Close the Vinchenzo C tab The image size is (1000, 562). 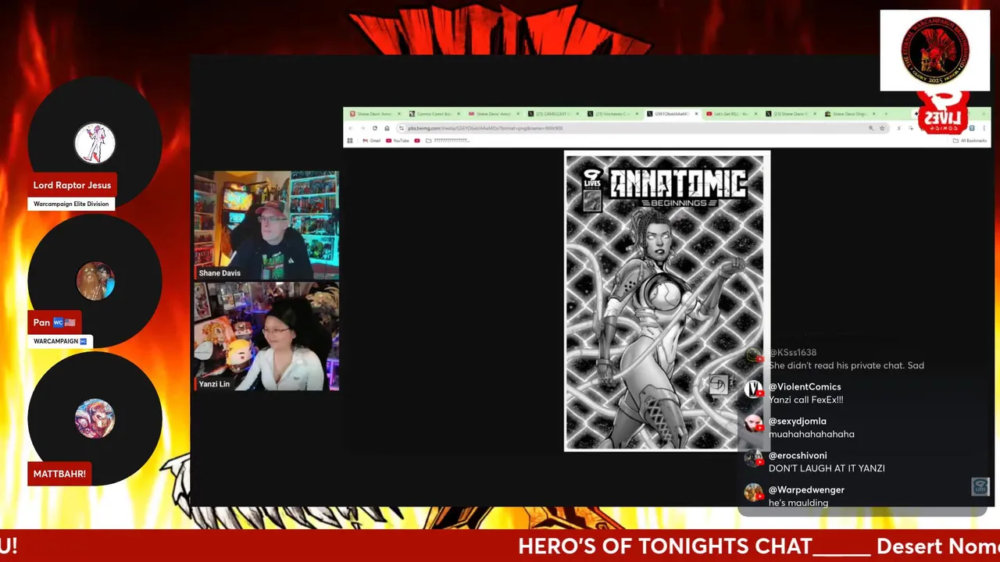point(637,114)
